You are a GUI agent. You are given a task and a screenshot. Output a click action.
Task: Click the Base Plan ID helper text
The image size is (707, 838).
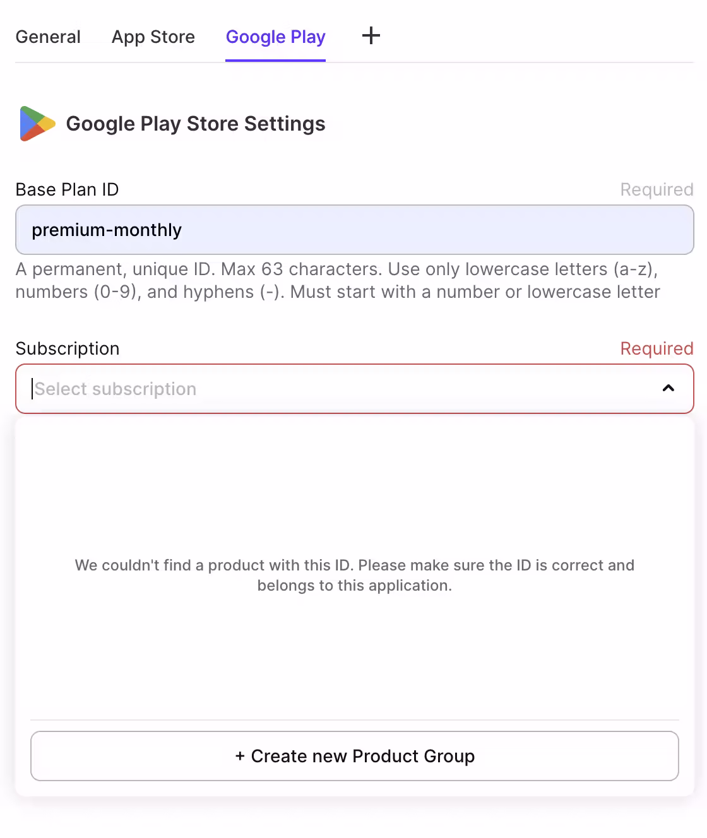click(x=338, y=280)
